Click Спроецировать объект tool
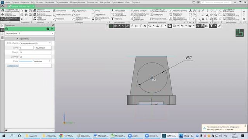Screen dimensions: 248x139 pyautogui.click(x=100, y=19)
